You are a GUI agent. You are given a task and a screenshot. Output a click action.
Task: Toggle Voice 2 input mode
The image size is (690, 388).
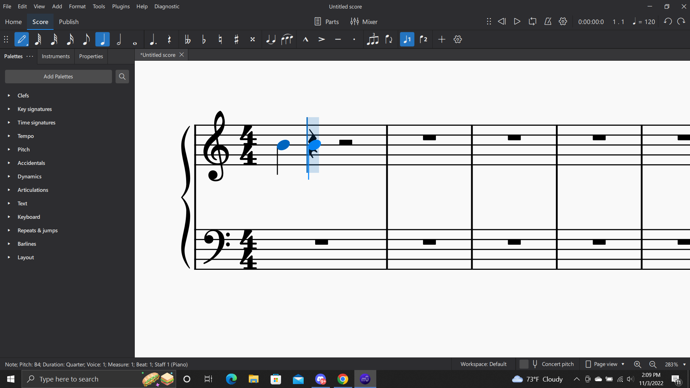423,39
